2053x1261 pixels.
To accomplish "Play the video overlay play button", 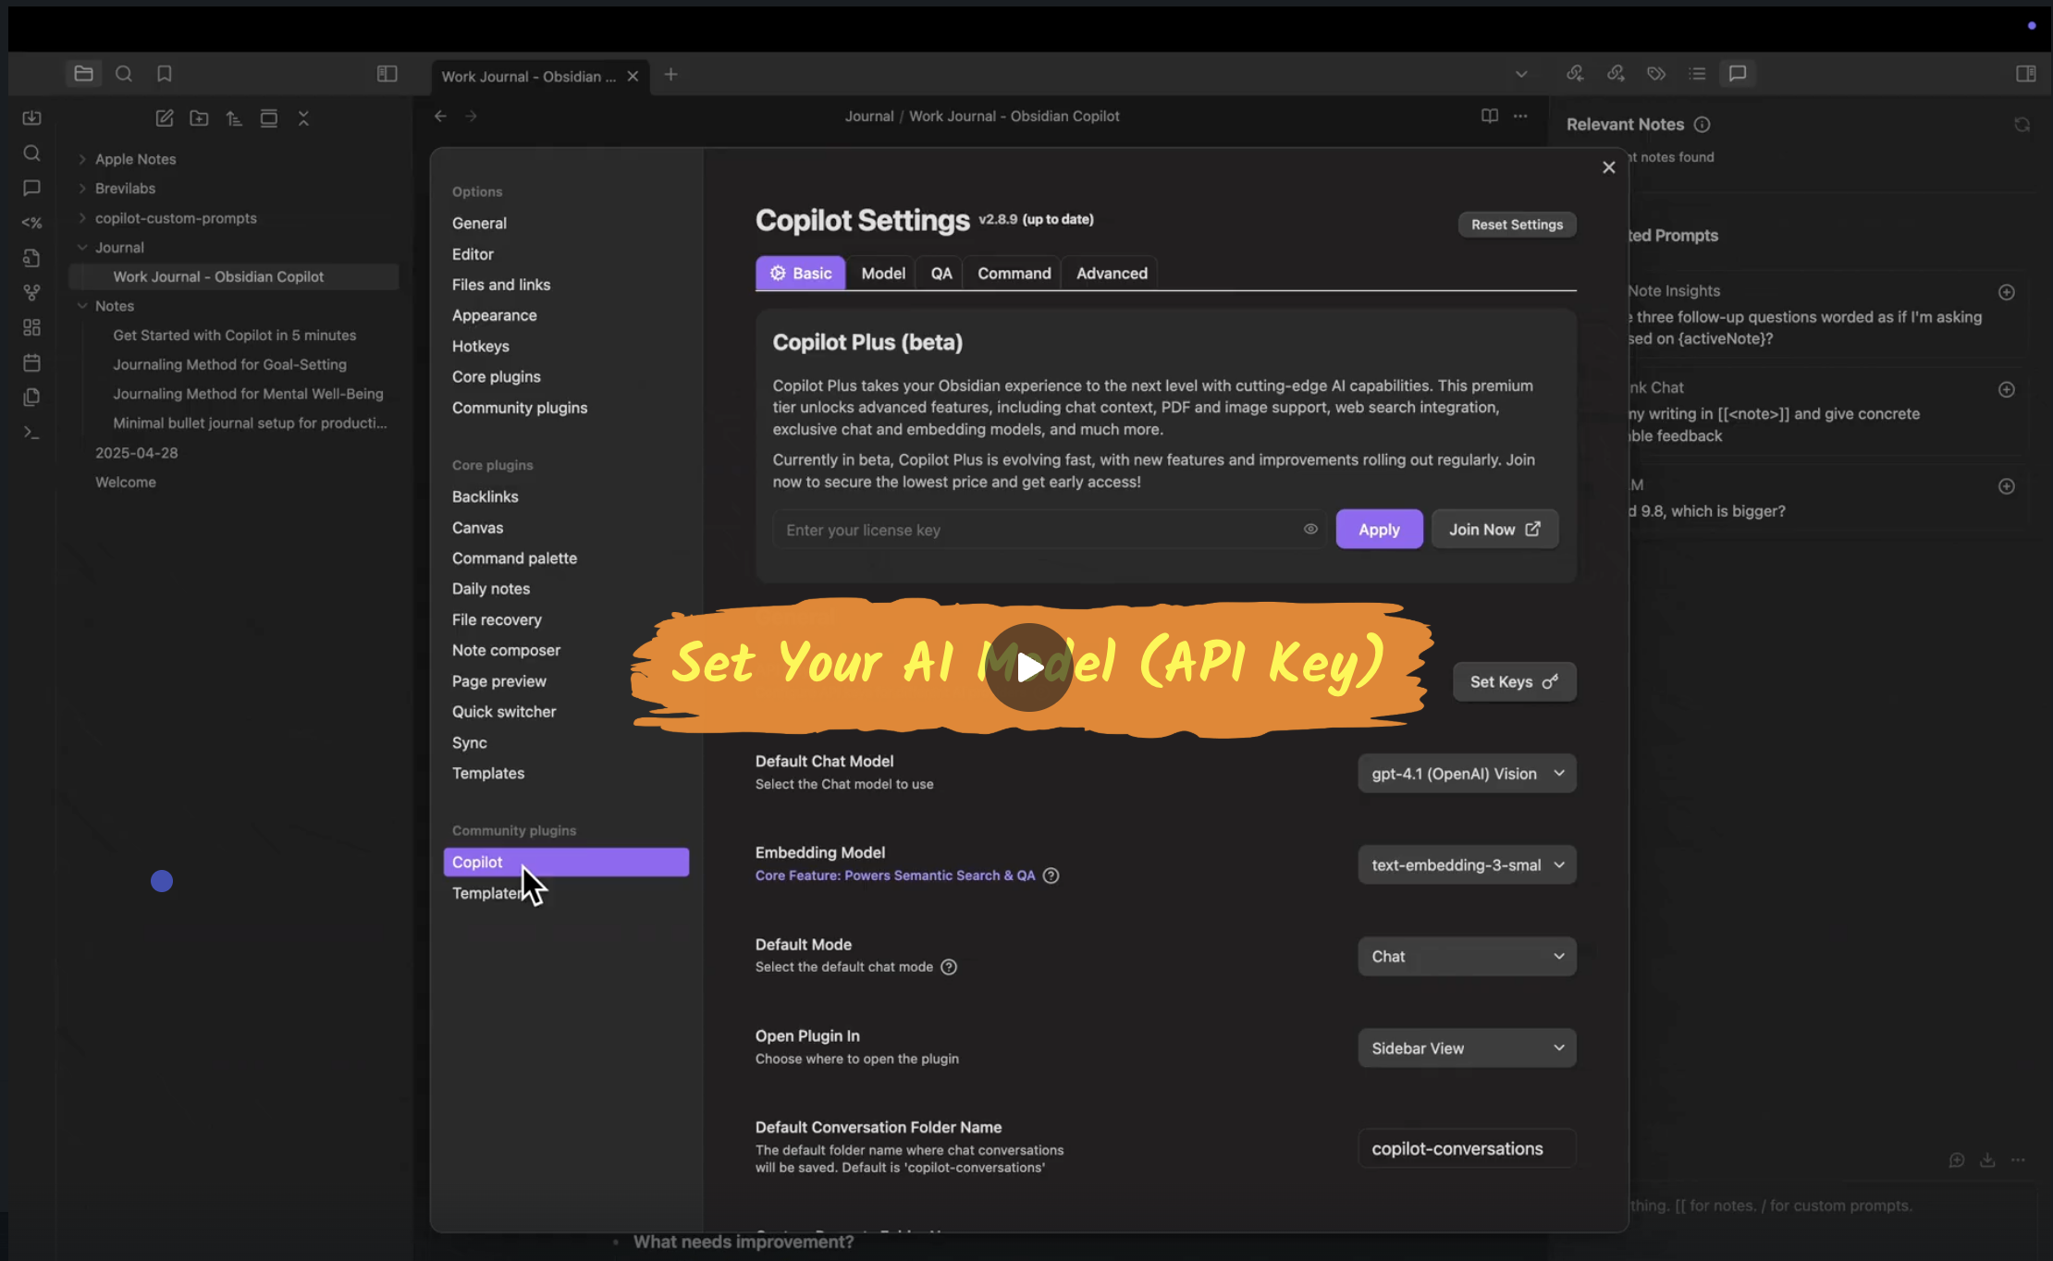I will pos(1029,667).
